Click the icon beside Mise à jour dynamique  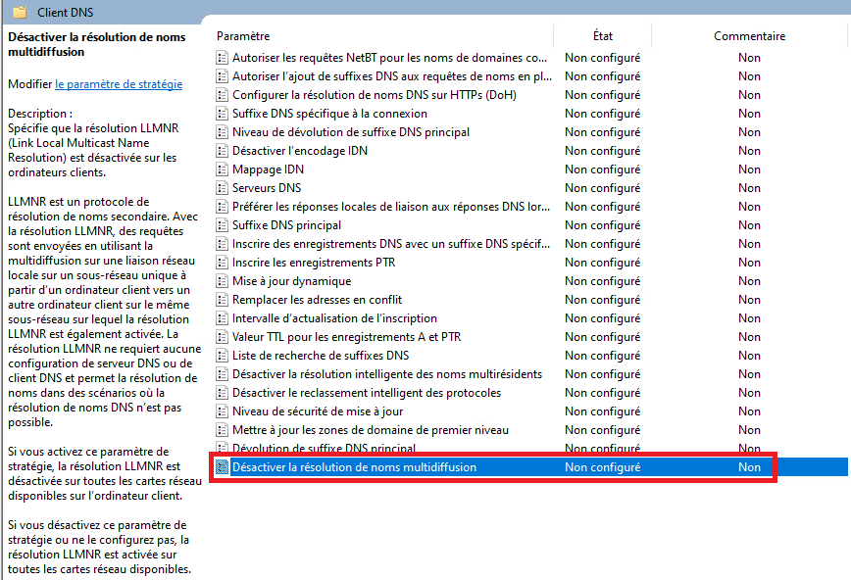[222, 281]
